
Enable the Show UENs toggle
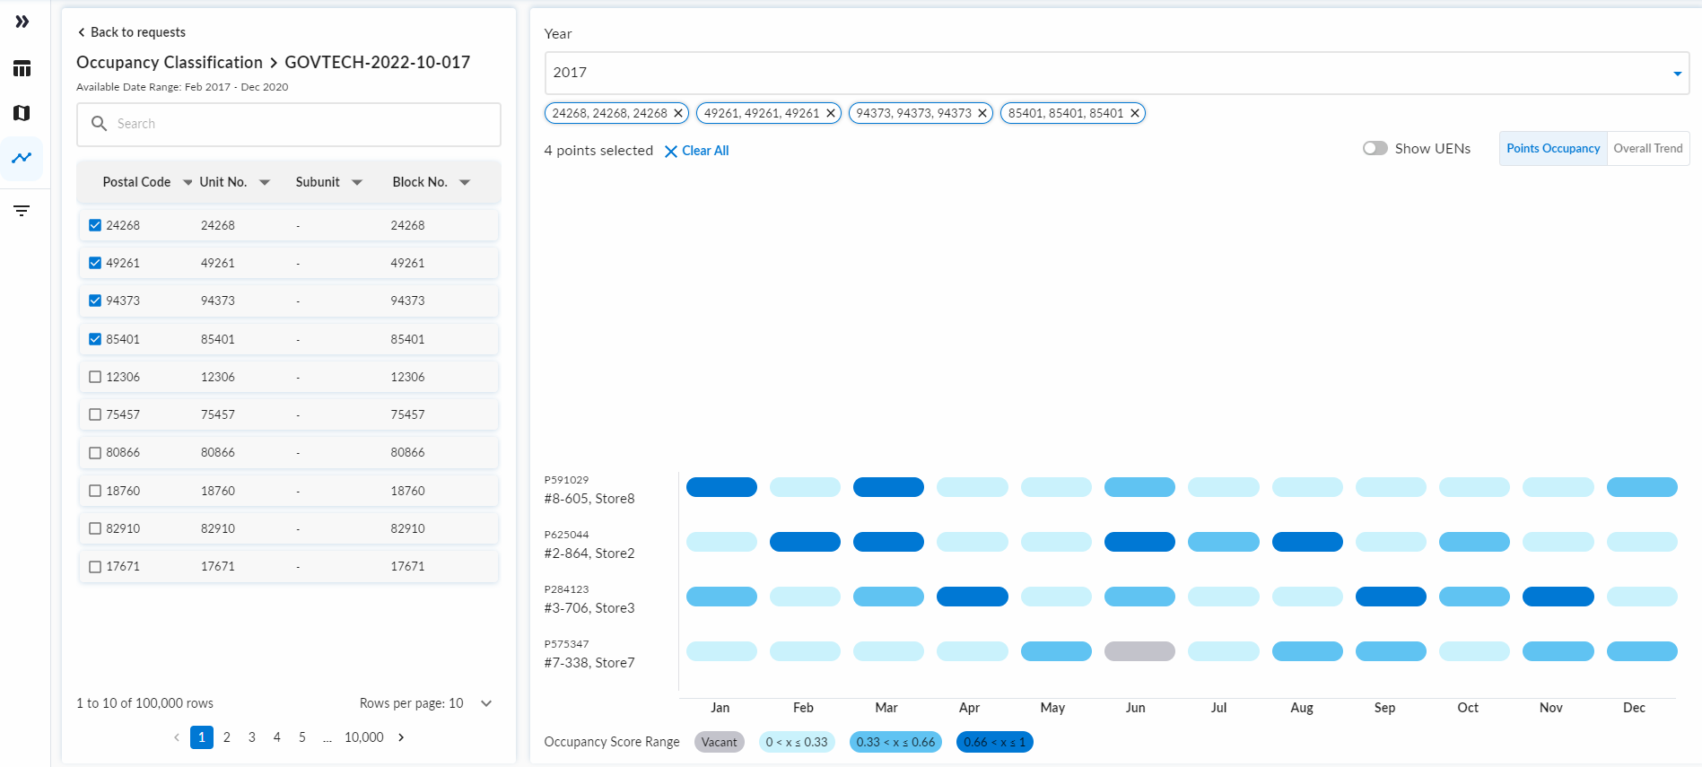(1375, 148)
